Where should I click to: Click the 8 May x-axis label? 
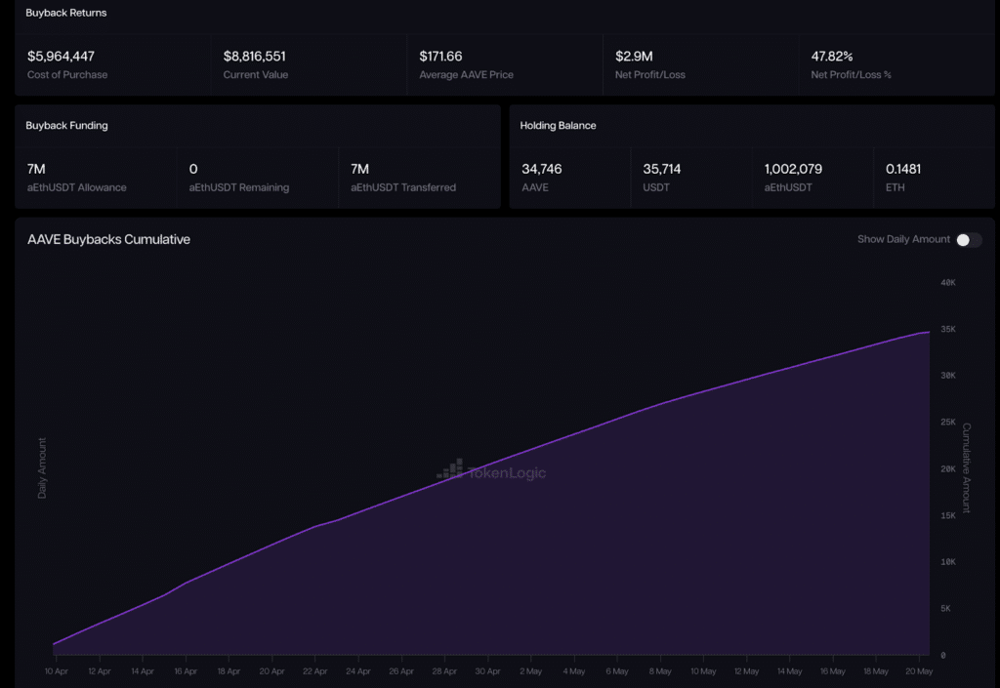660,671
